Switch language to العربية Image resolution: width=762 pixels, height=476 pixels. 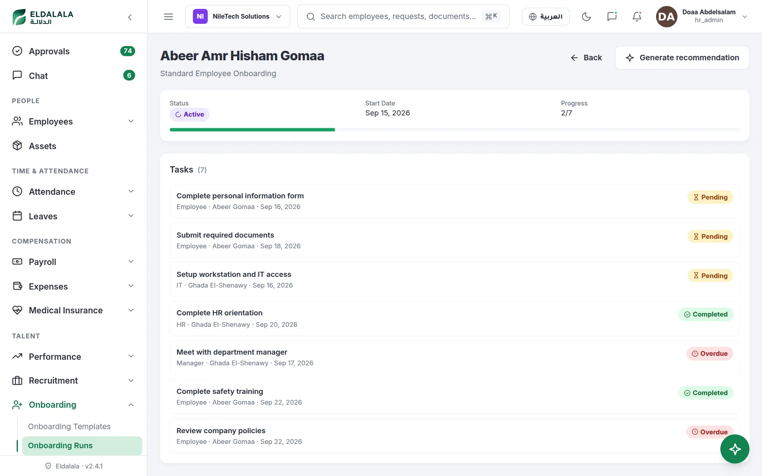[546, 17]
